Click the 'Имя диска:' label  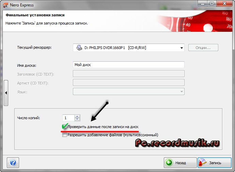27,65
